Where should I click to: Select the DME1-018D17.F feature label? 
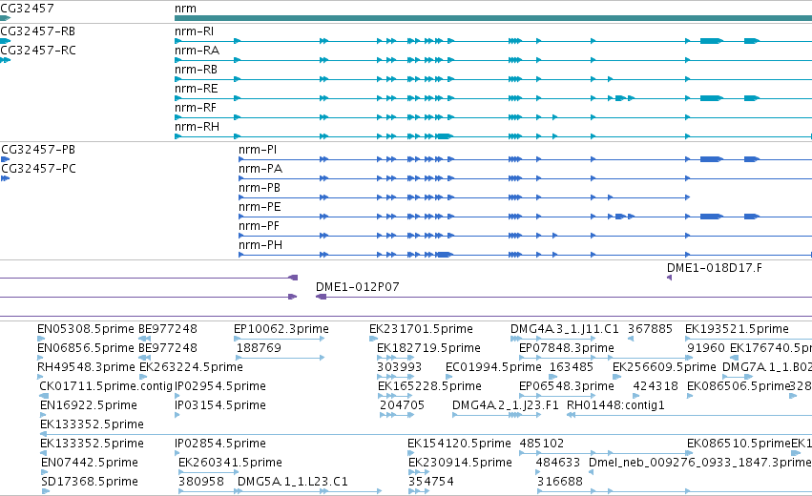pyautogui.click(x=714, y=268)
